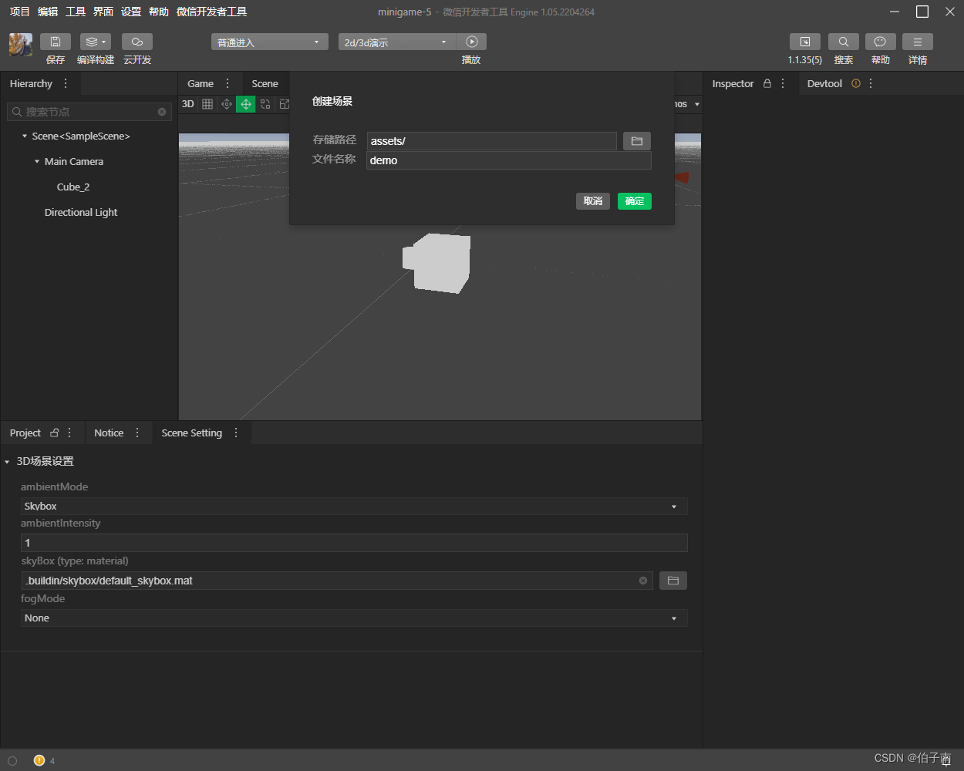Click the 1.1.35(5) version icon
Viewport: 964px width, 771px height.
[x=805, y=42]
